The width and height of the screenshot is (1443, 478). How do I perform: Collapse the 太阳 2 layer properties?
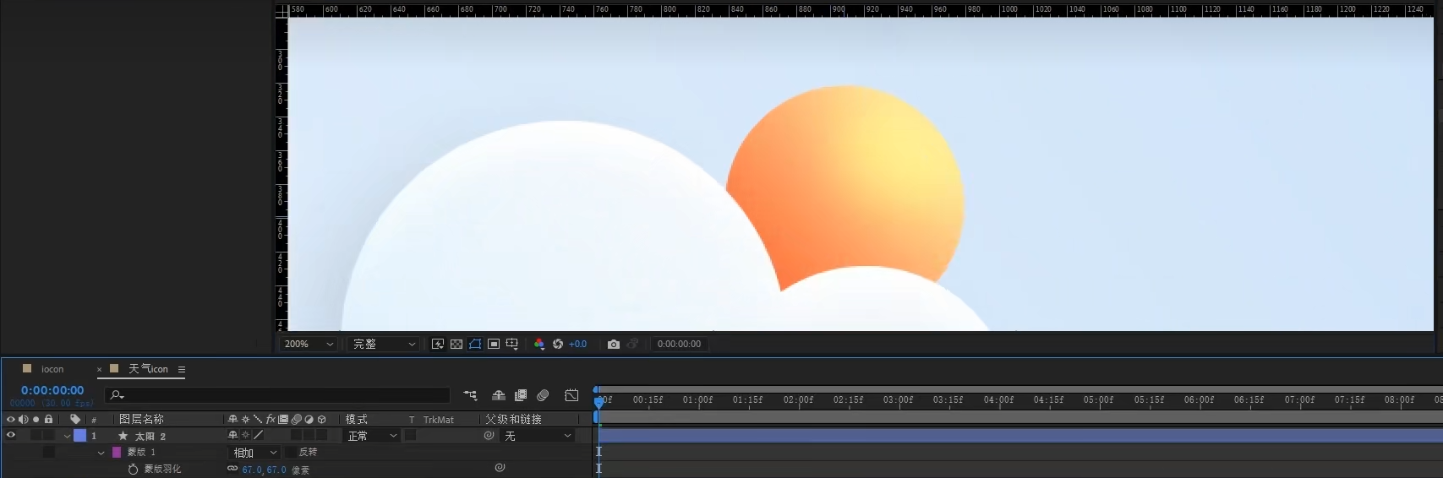(67, 436)
